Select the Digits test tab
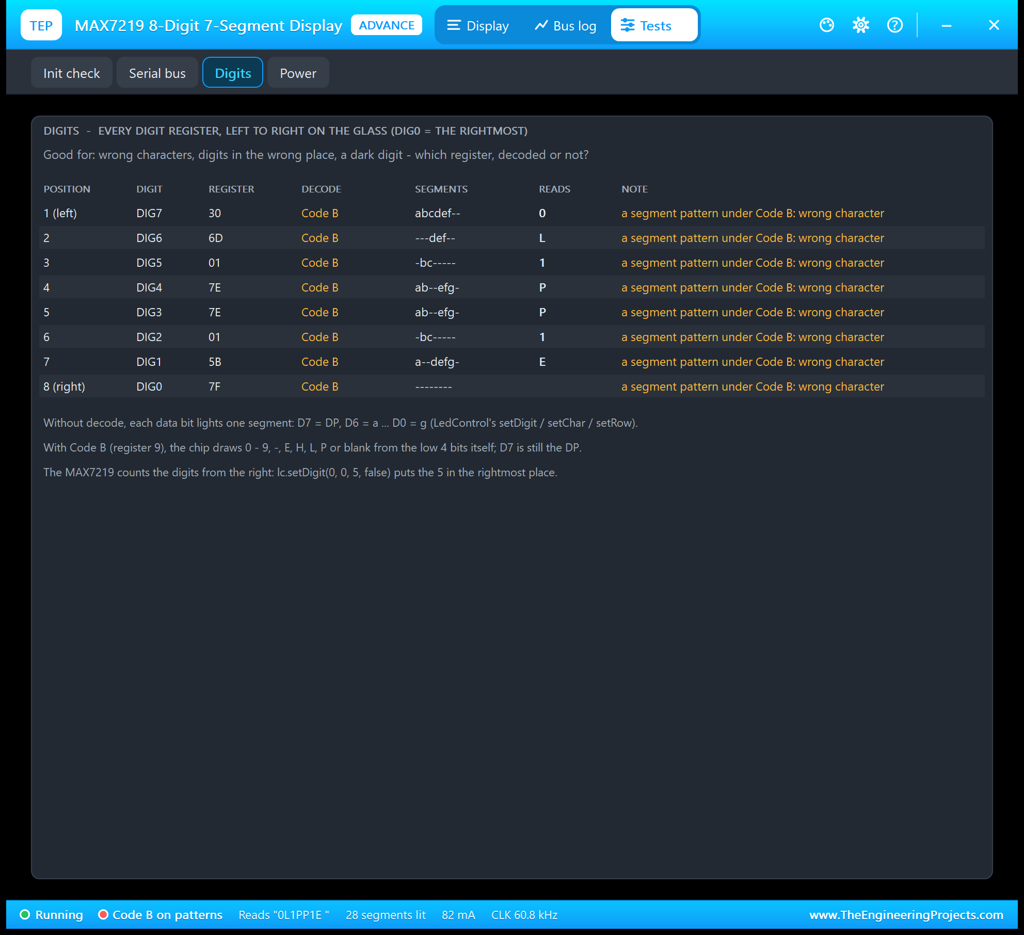Image resolution: width=1024 pixels, height=935 pixels. pos(233,73)
